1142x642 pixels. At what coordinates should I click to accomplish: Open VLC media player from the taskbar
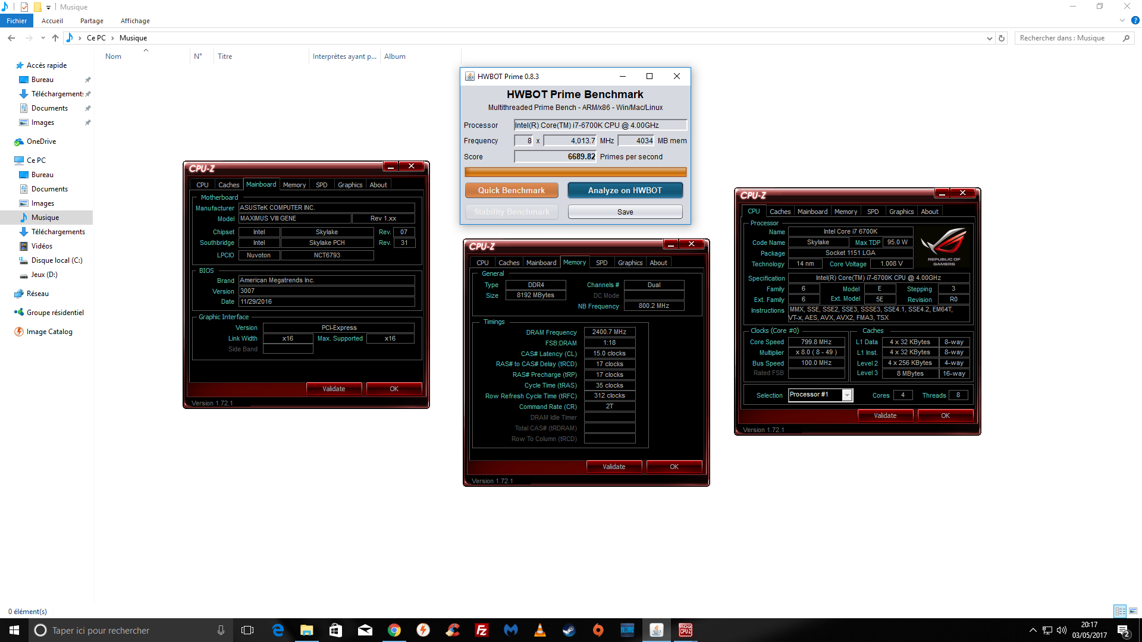[539, 630]
